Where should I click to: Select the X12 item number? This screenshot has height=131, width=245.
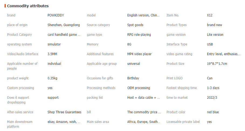click(209, 15)
